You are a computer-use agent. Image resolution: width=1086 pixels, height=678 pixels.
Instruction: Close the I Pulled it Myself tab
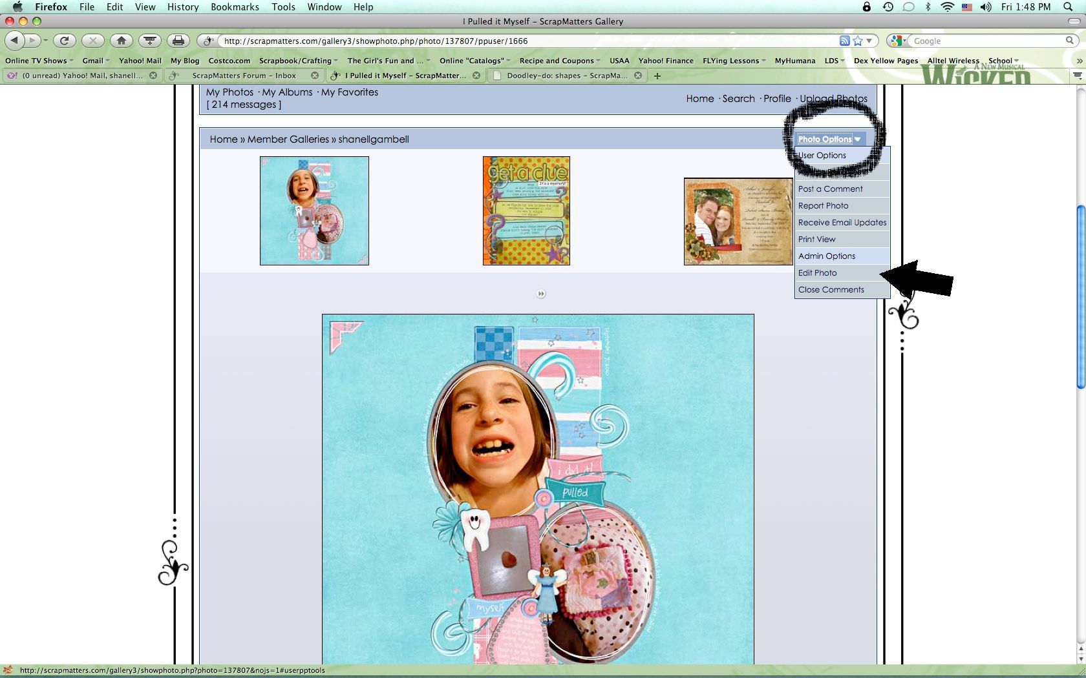pos(476,76)
